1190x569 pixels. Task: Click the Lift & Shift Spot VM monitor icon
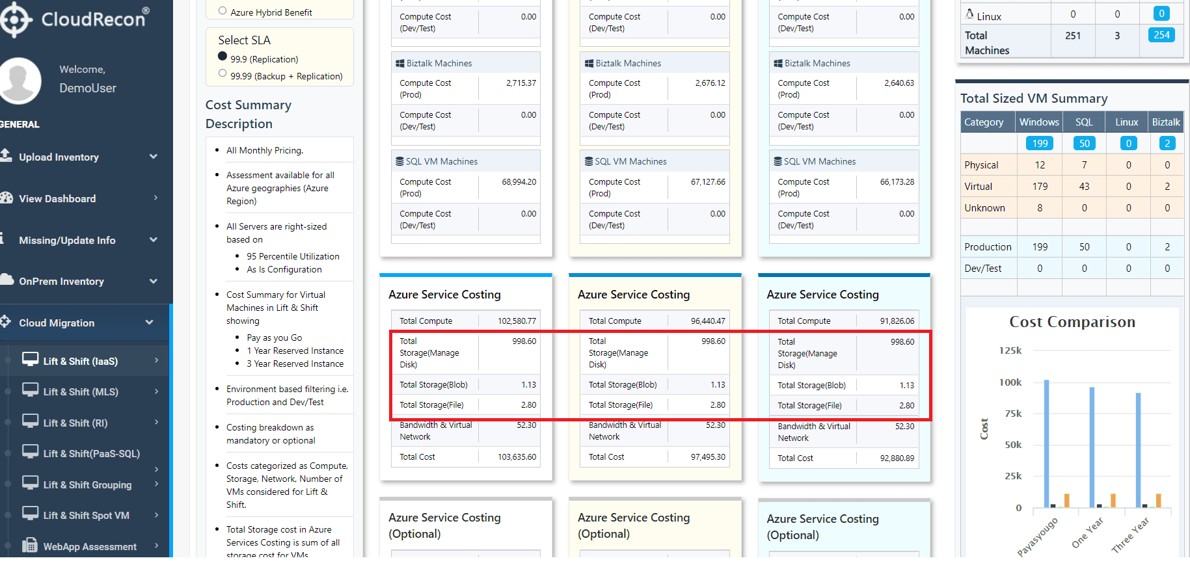30,514
